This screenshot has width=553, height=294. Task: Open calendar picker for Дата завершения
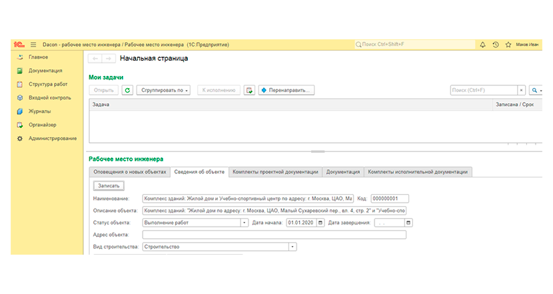(408, 223)
